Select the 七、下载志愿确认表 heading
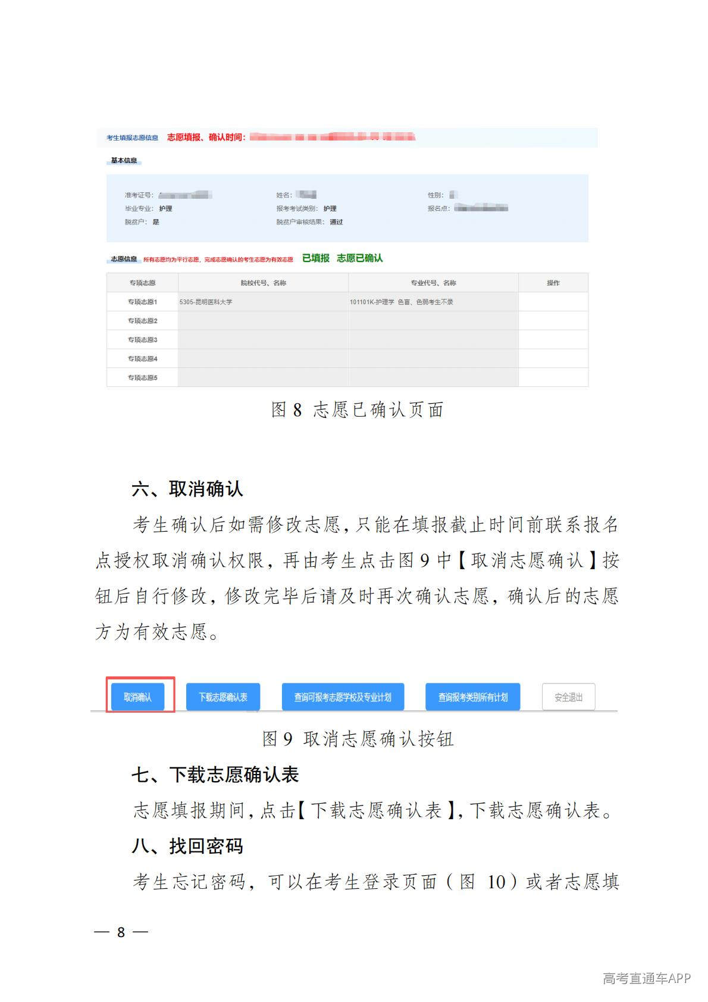 tap(215, 775)
